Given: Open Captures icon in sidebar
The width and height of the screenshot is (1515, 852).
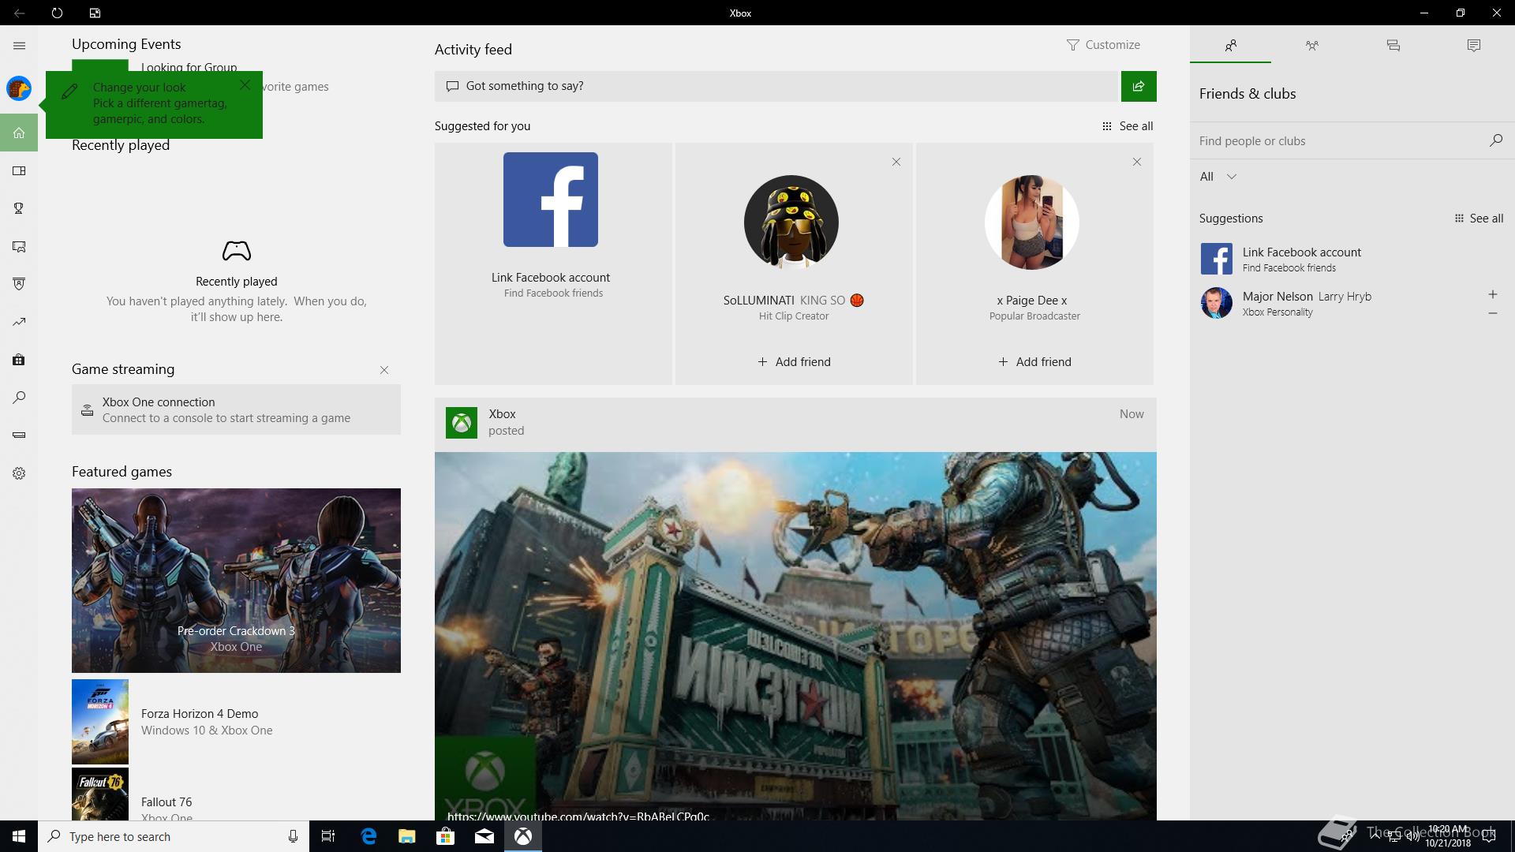Looking at the screenshot, I should pos(19,247).
